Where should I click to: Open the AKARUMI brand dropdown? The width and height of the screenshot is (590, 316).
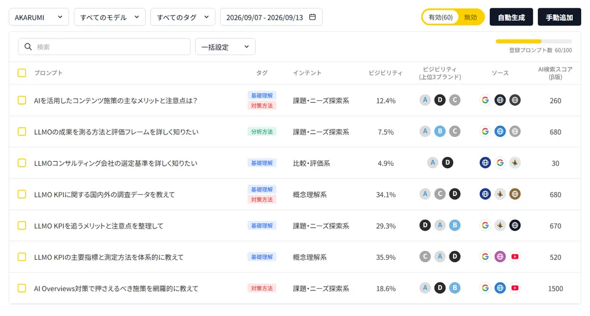39,17
